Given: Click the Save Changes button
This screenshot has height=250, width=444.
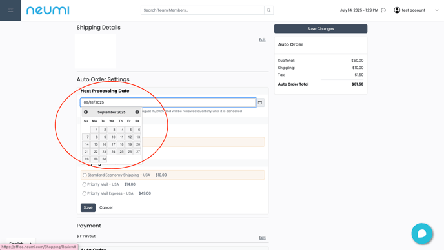Looking at the screenshot, I should tap(321, 29).
